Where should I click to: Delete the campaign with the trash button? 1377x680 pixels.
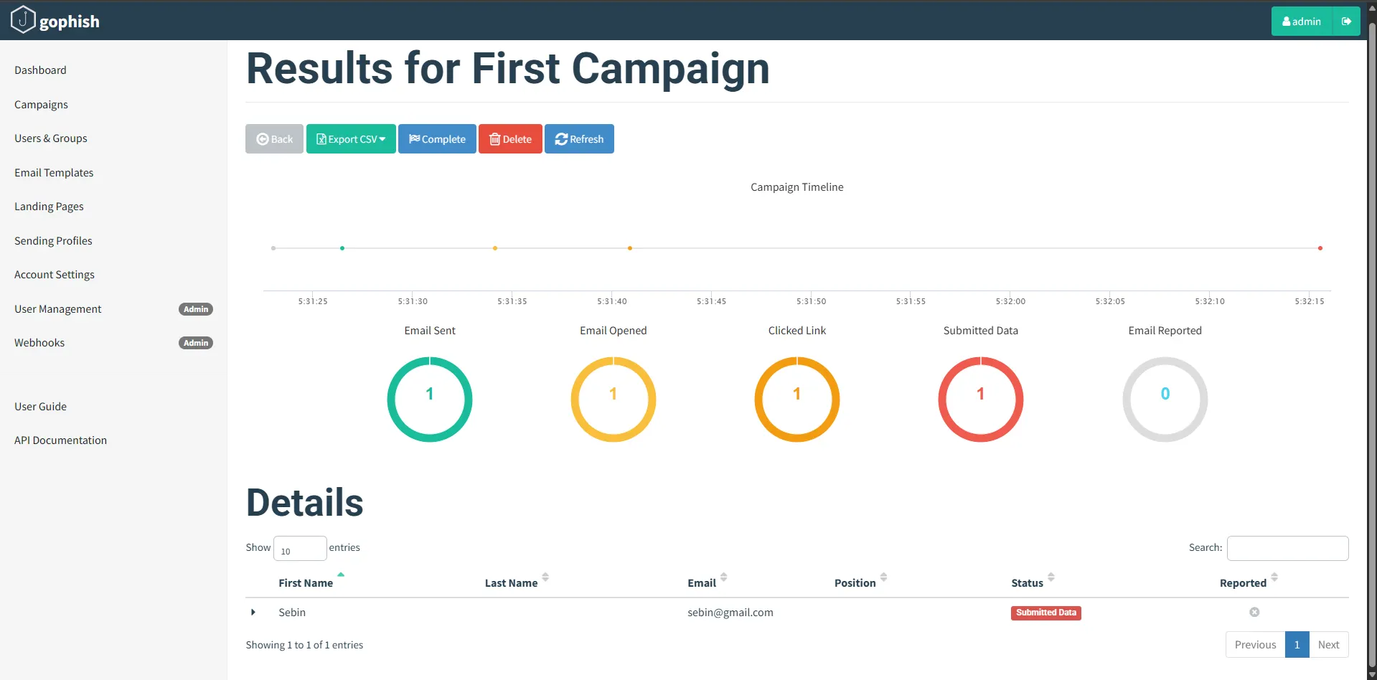tap(510, 139)
